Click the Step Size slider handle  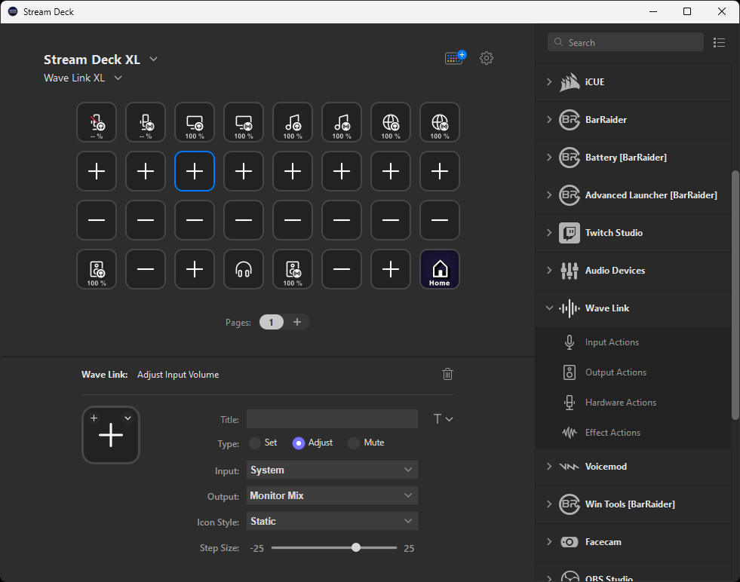point(356,548)
